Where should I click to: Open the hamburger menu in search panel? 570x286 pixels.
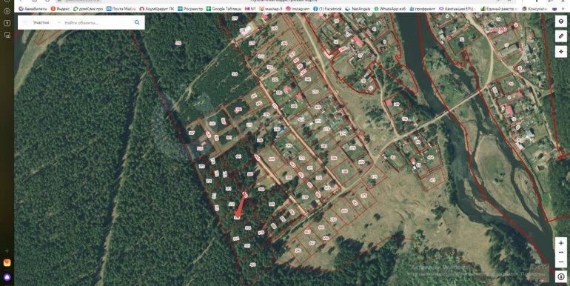(25, 22)
